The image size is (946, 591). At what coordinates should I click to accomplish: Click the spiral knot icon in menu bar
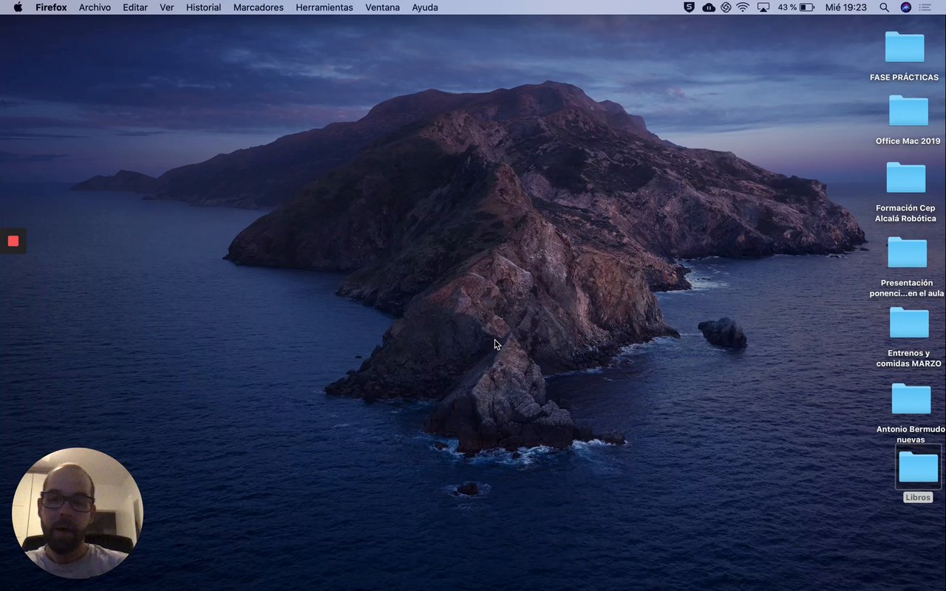click(726, 7)
